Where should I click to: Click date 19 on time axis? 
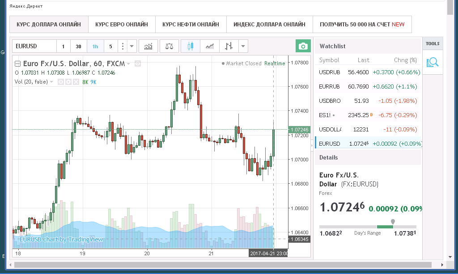(82, 253)
